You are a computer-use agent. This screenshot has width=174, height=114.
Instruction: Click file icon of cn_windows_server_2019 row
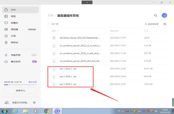54,61
